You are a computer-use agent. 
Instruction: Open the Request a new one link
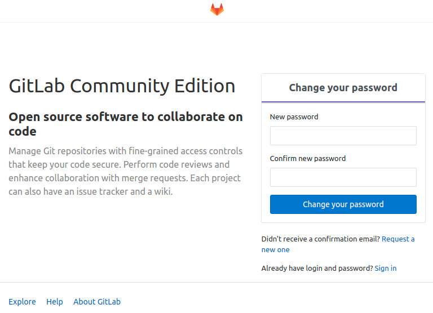coord(338,244)
